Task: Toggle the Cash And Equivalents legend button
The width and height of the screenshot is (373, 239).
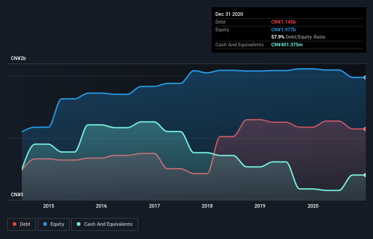Action: 104,224
